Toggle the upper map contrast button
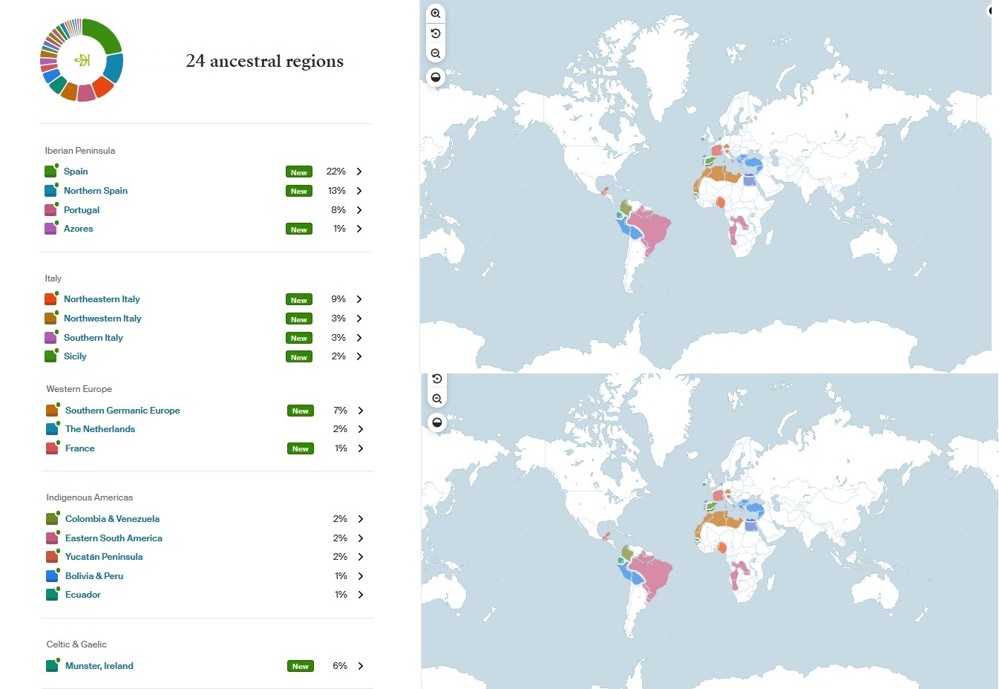The height and width of the screenshot is (689, 999). tap(436, 77)
